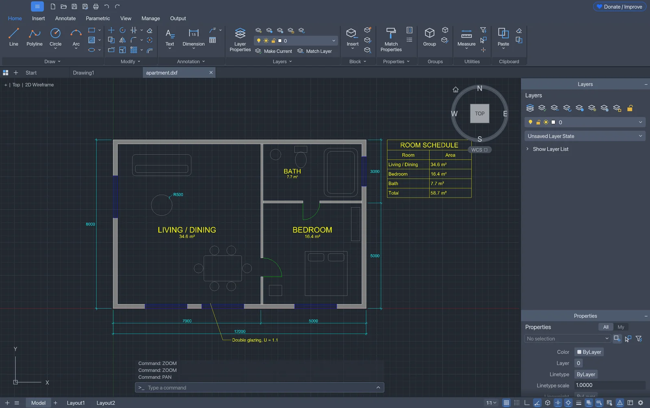Screen dimensions: 650x408
Task: Switch to the Layout1 tab
Action: 76,403
